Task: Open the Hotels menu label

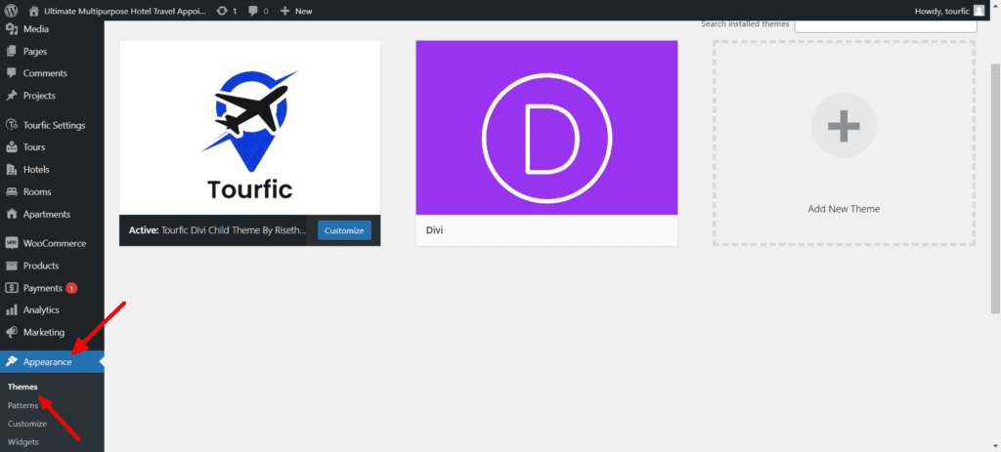Action: 36,170
